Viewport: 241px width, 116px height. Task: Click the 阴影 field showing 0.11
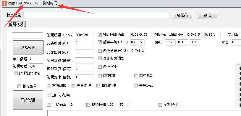[195, 42]
